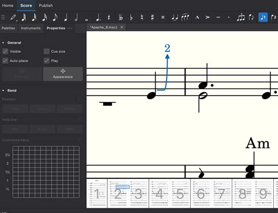The width and height of the screenshot is (278, 213).
Task: Flip direction of selected element
Action: (x=251, y=18)
